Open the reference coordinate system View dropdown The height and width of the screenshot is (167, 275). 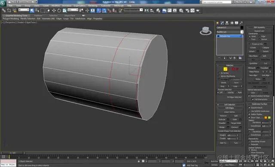pos(73,10)
